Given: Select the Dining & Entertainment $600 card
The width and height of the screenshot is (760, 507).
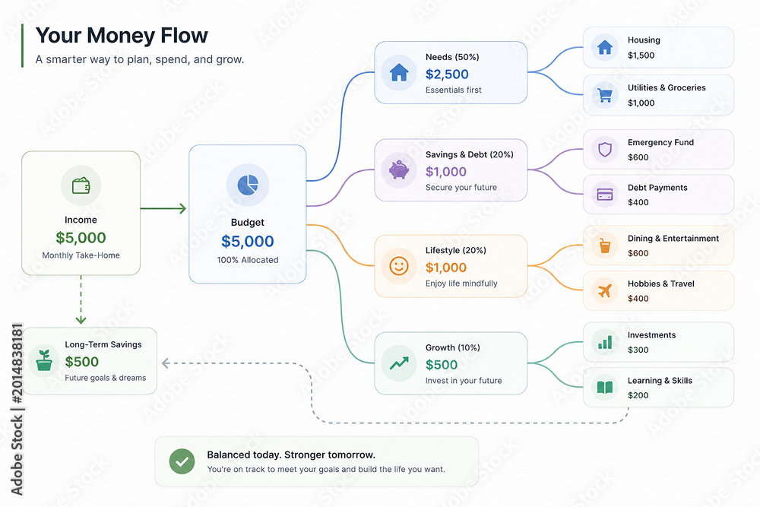Looking at the screenshot, I should tap(658, 246).
